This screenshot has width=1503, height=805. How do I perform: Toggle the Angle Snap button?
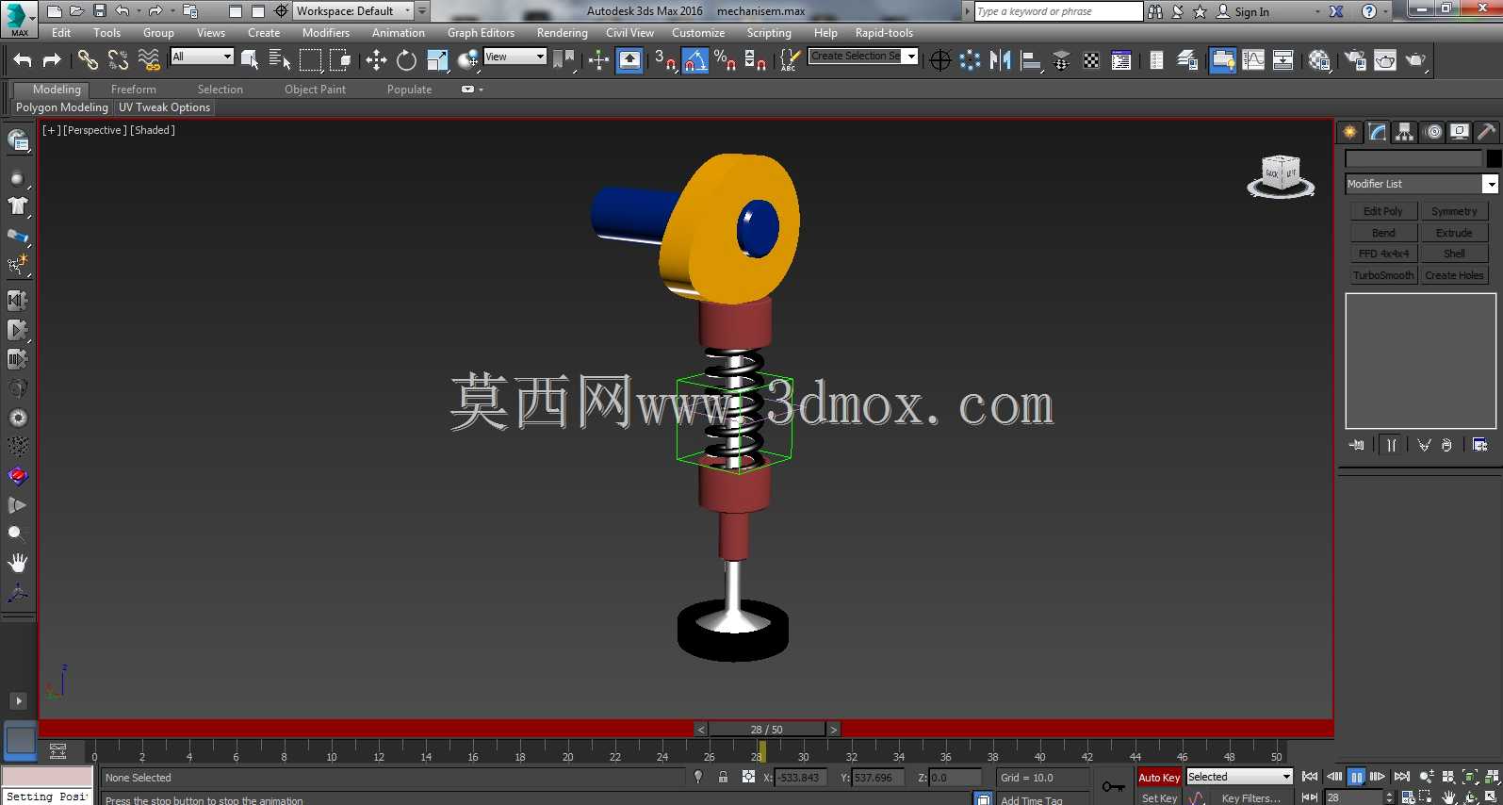695,60
